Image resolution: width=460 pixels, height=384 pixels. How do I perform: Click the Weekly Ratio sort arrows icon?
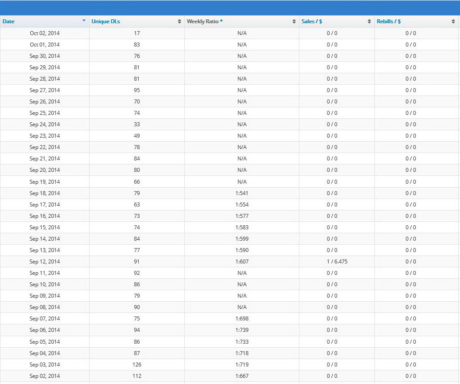pos(294,21)
